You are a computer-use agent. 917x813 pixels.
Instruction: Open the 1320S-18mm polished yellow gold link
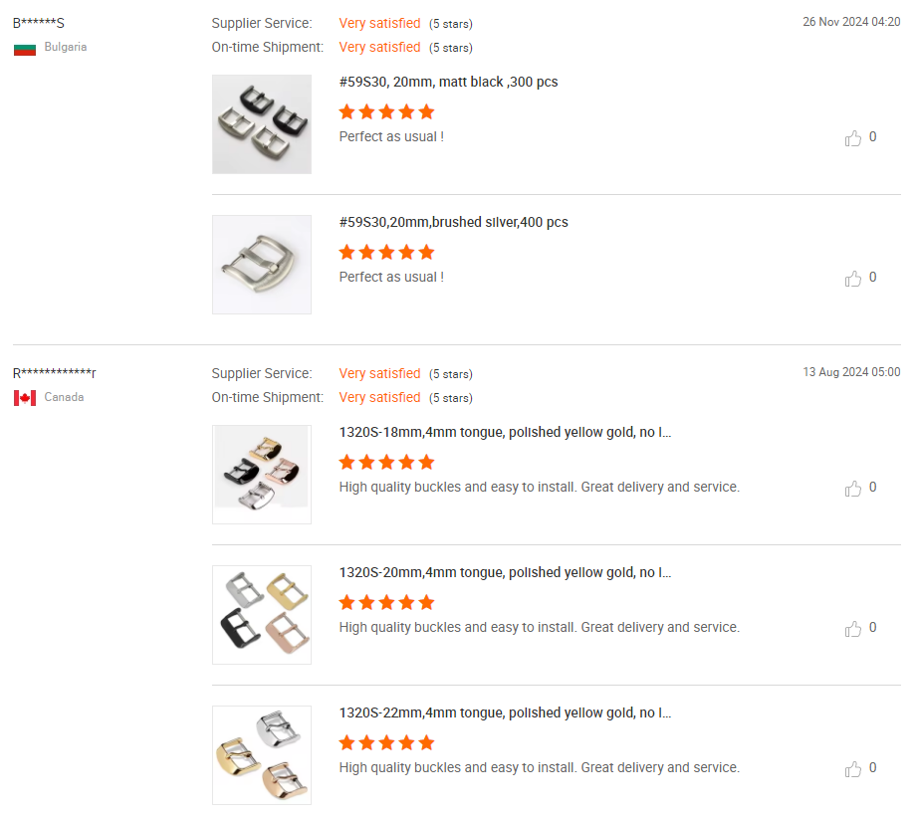(505, 432)
